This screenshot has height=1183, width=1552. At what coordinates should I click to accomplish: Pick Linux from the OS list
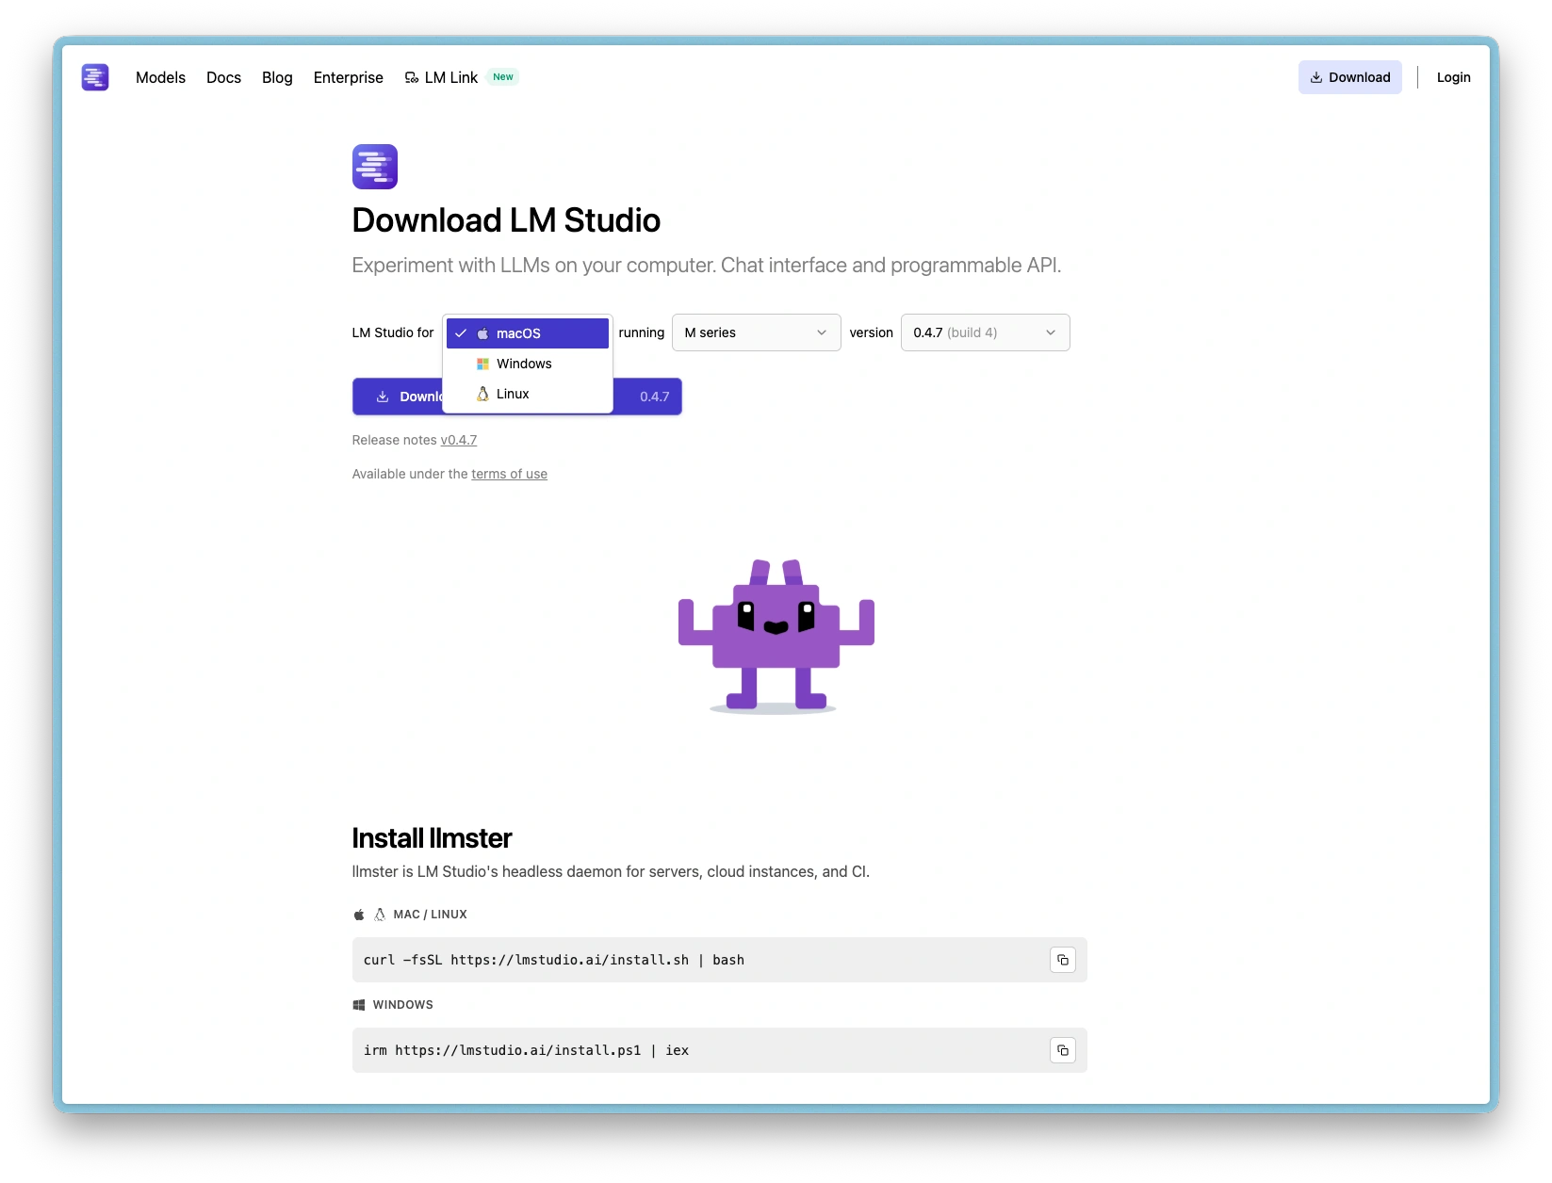tap(513, 394)
